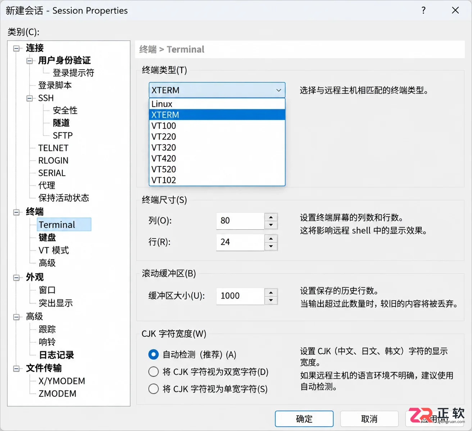Open the ZMODEM category
Screen dimensions: 472x431
click(58, 394)
